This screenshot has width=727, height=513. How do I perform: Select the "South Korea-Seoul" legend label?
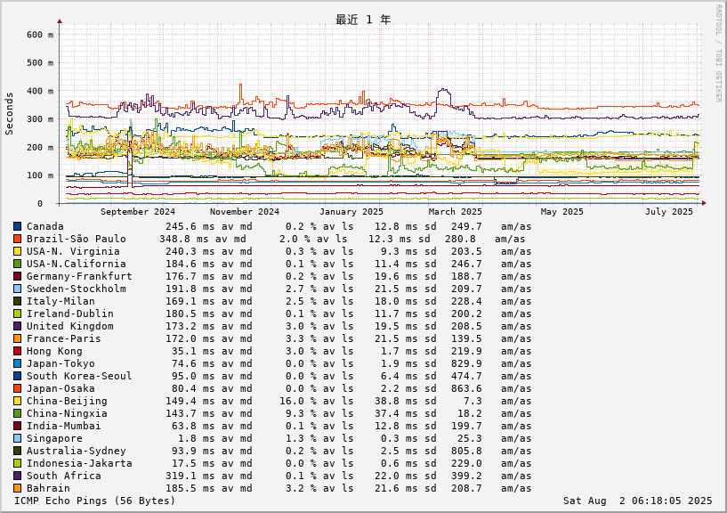pos(79,376)
